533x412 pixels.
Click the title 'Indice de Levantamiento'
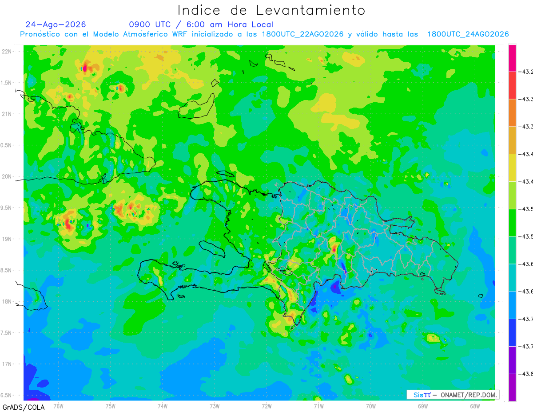tap(271, 10)
